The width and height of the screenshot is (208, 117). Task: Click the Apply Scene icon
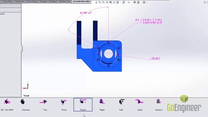point(138,2)
